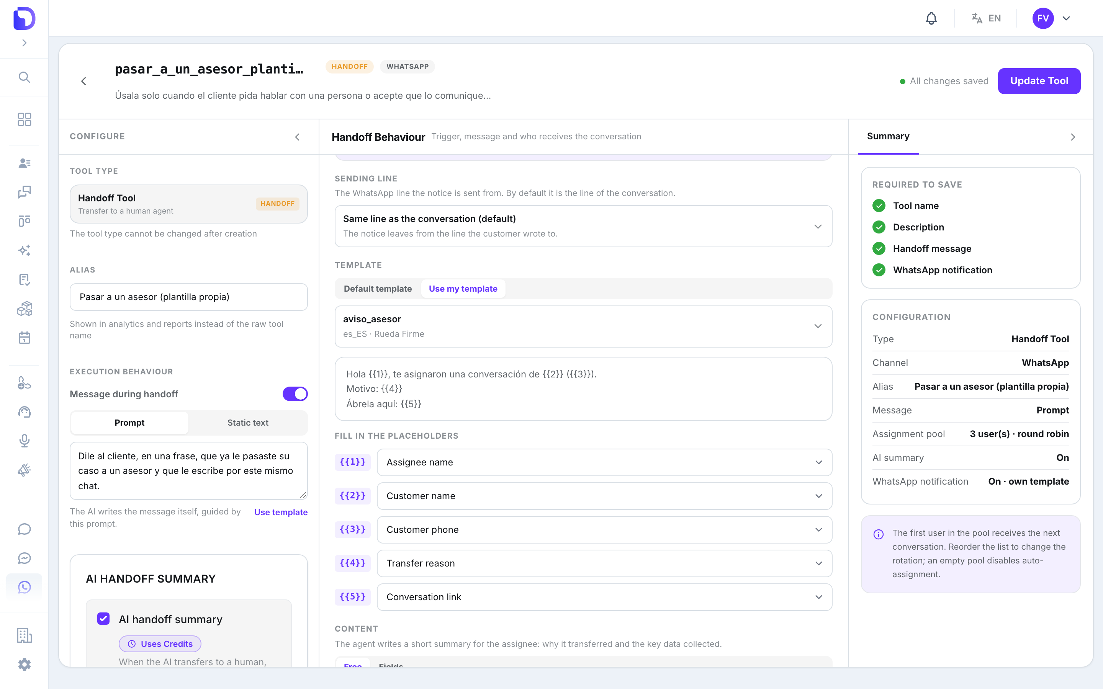This screenshot has height=689, width=1103.
Task: Go back using the header arrow
Action: tap(83, 81)
